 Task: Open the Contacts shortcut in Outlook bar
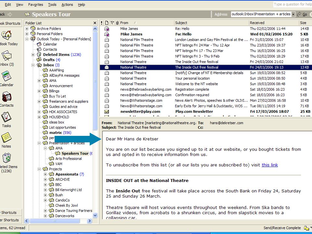6,97
